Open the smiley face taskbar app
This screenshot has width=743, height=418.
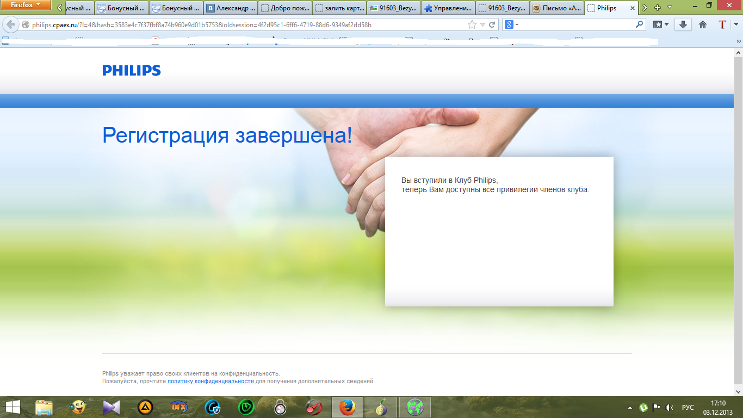[x=78, y=407]
